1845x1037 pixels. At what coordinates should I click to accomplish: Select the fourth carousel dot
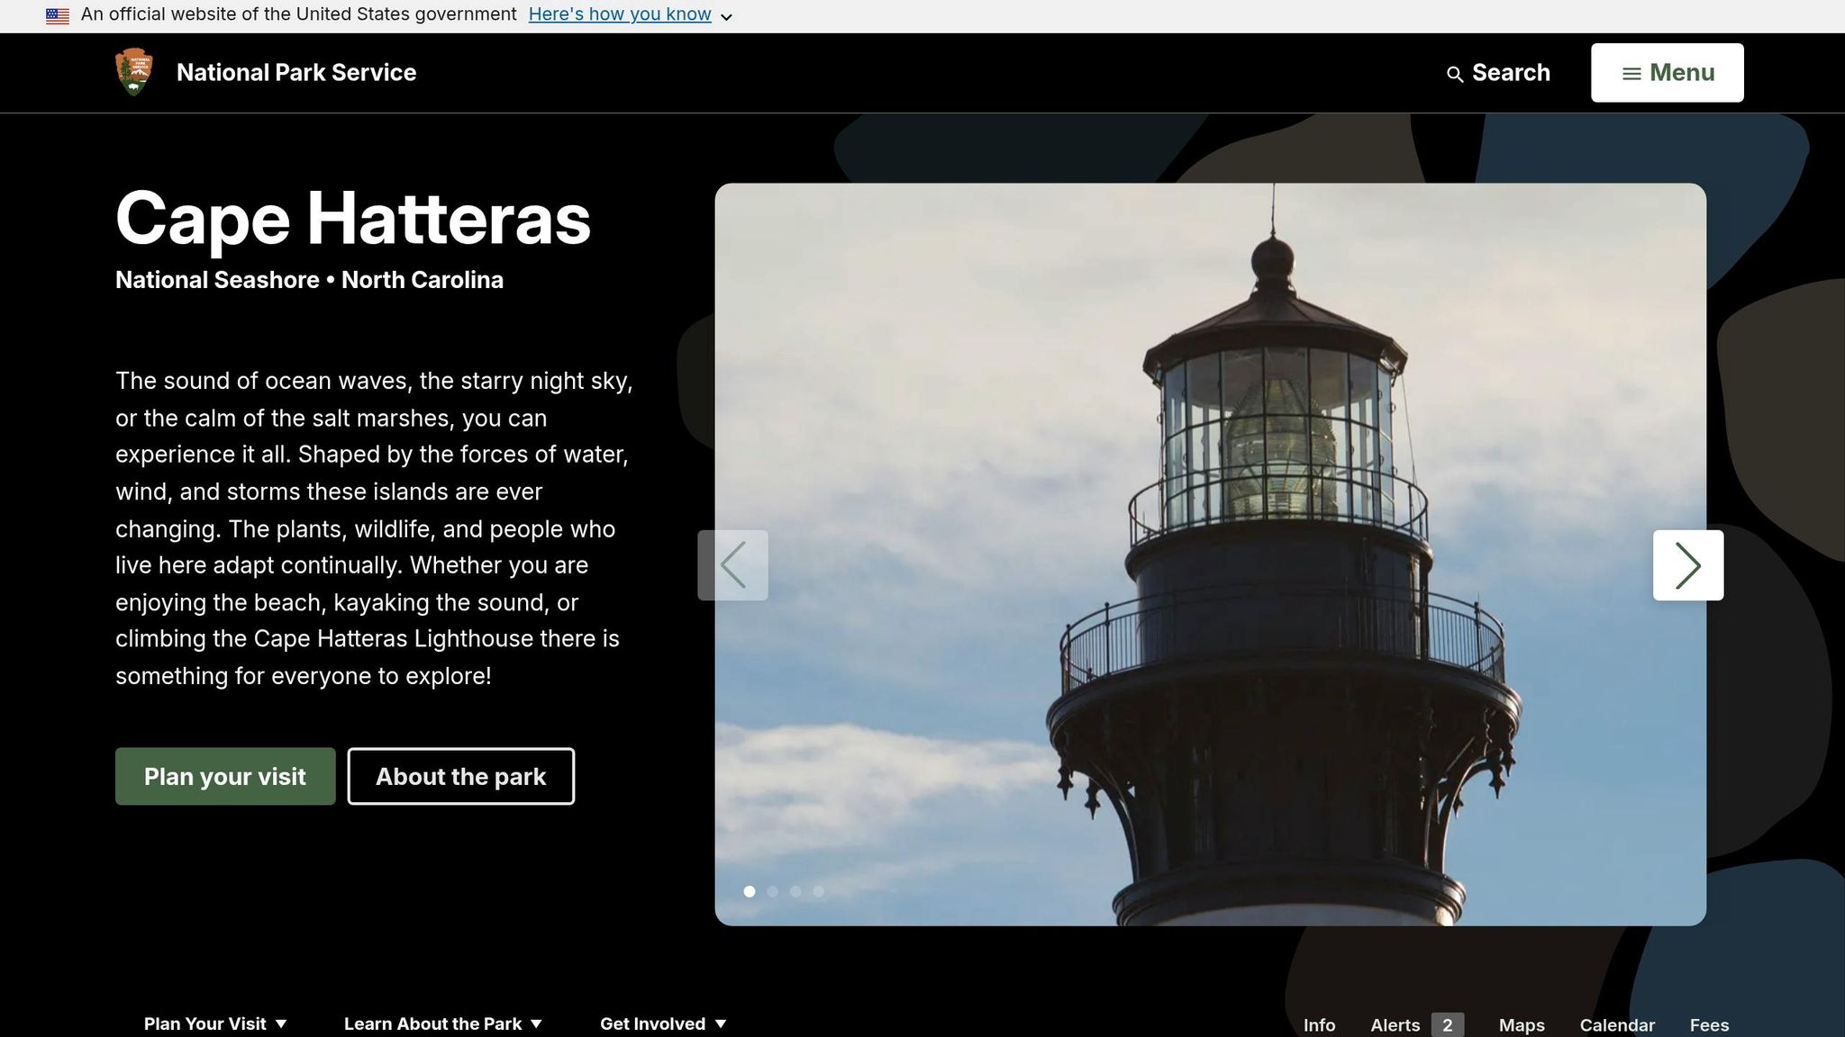[818, 891]
